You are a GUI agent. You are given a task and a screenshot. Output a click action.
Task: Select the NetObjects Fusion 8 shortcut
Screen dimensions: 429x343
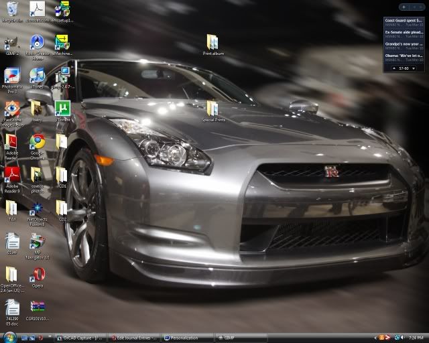pyautogui.click(x=38, y=214)
